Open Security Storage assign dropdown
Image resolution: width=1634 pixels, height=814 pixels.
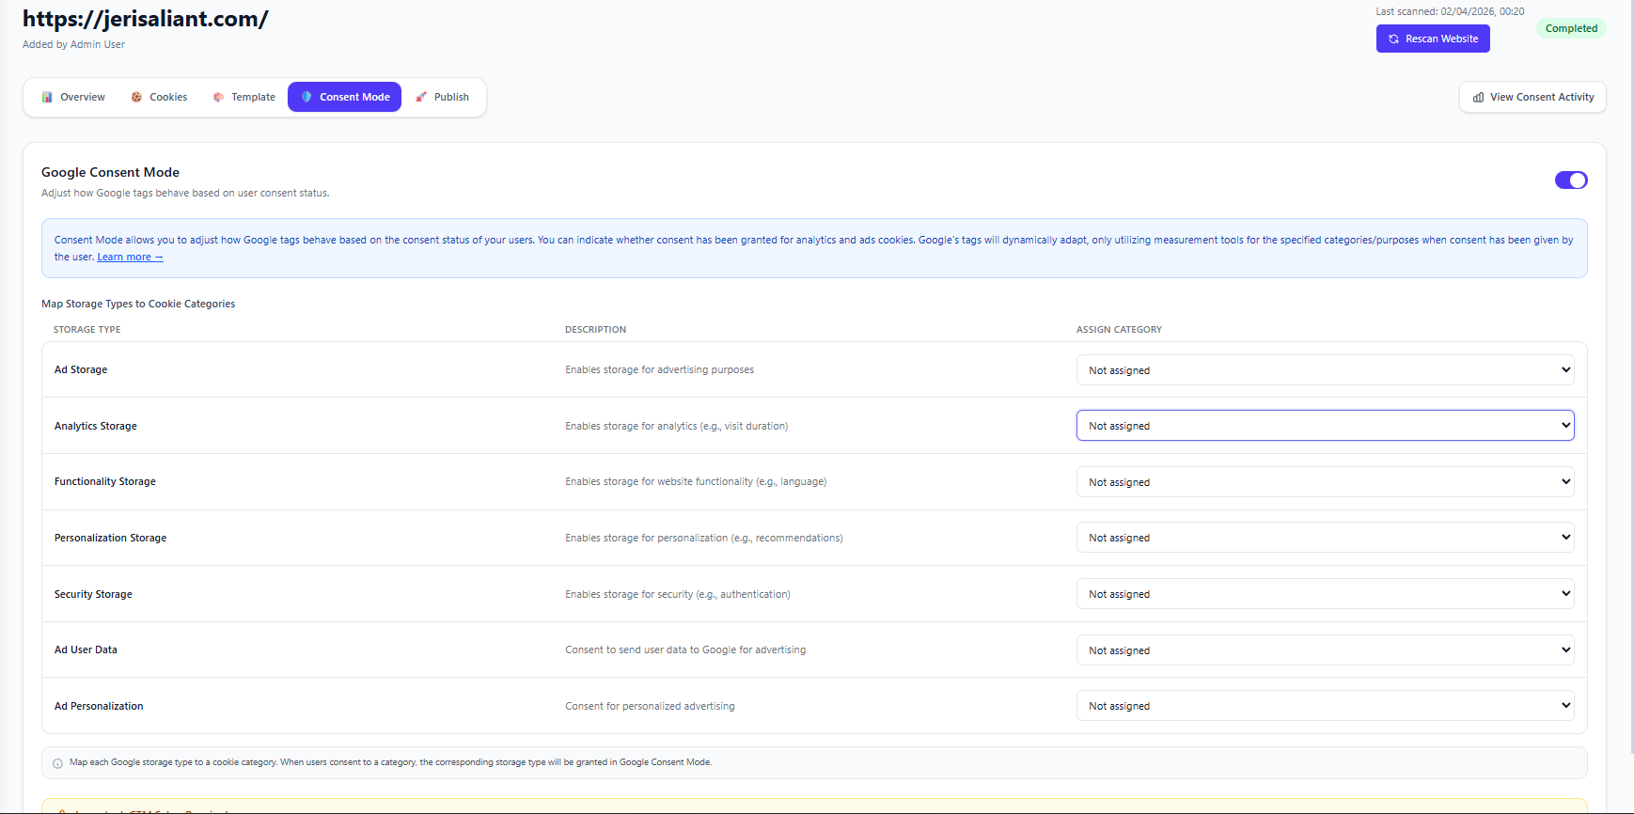(1324, 594)
